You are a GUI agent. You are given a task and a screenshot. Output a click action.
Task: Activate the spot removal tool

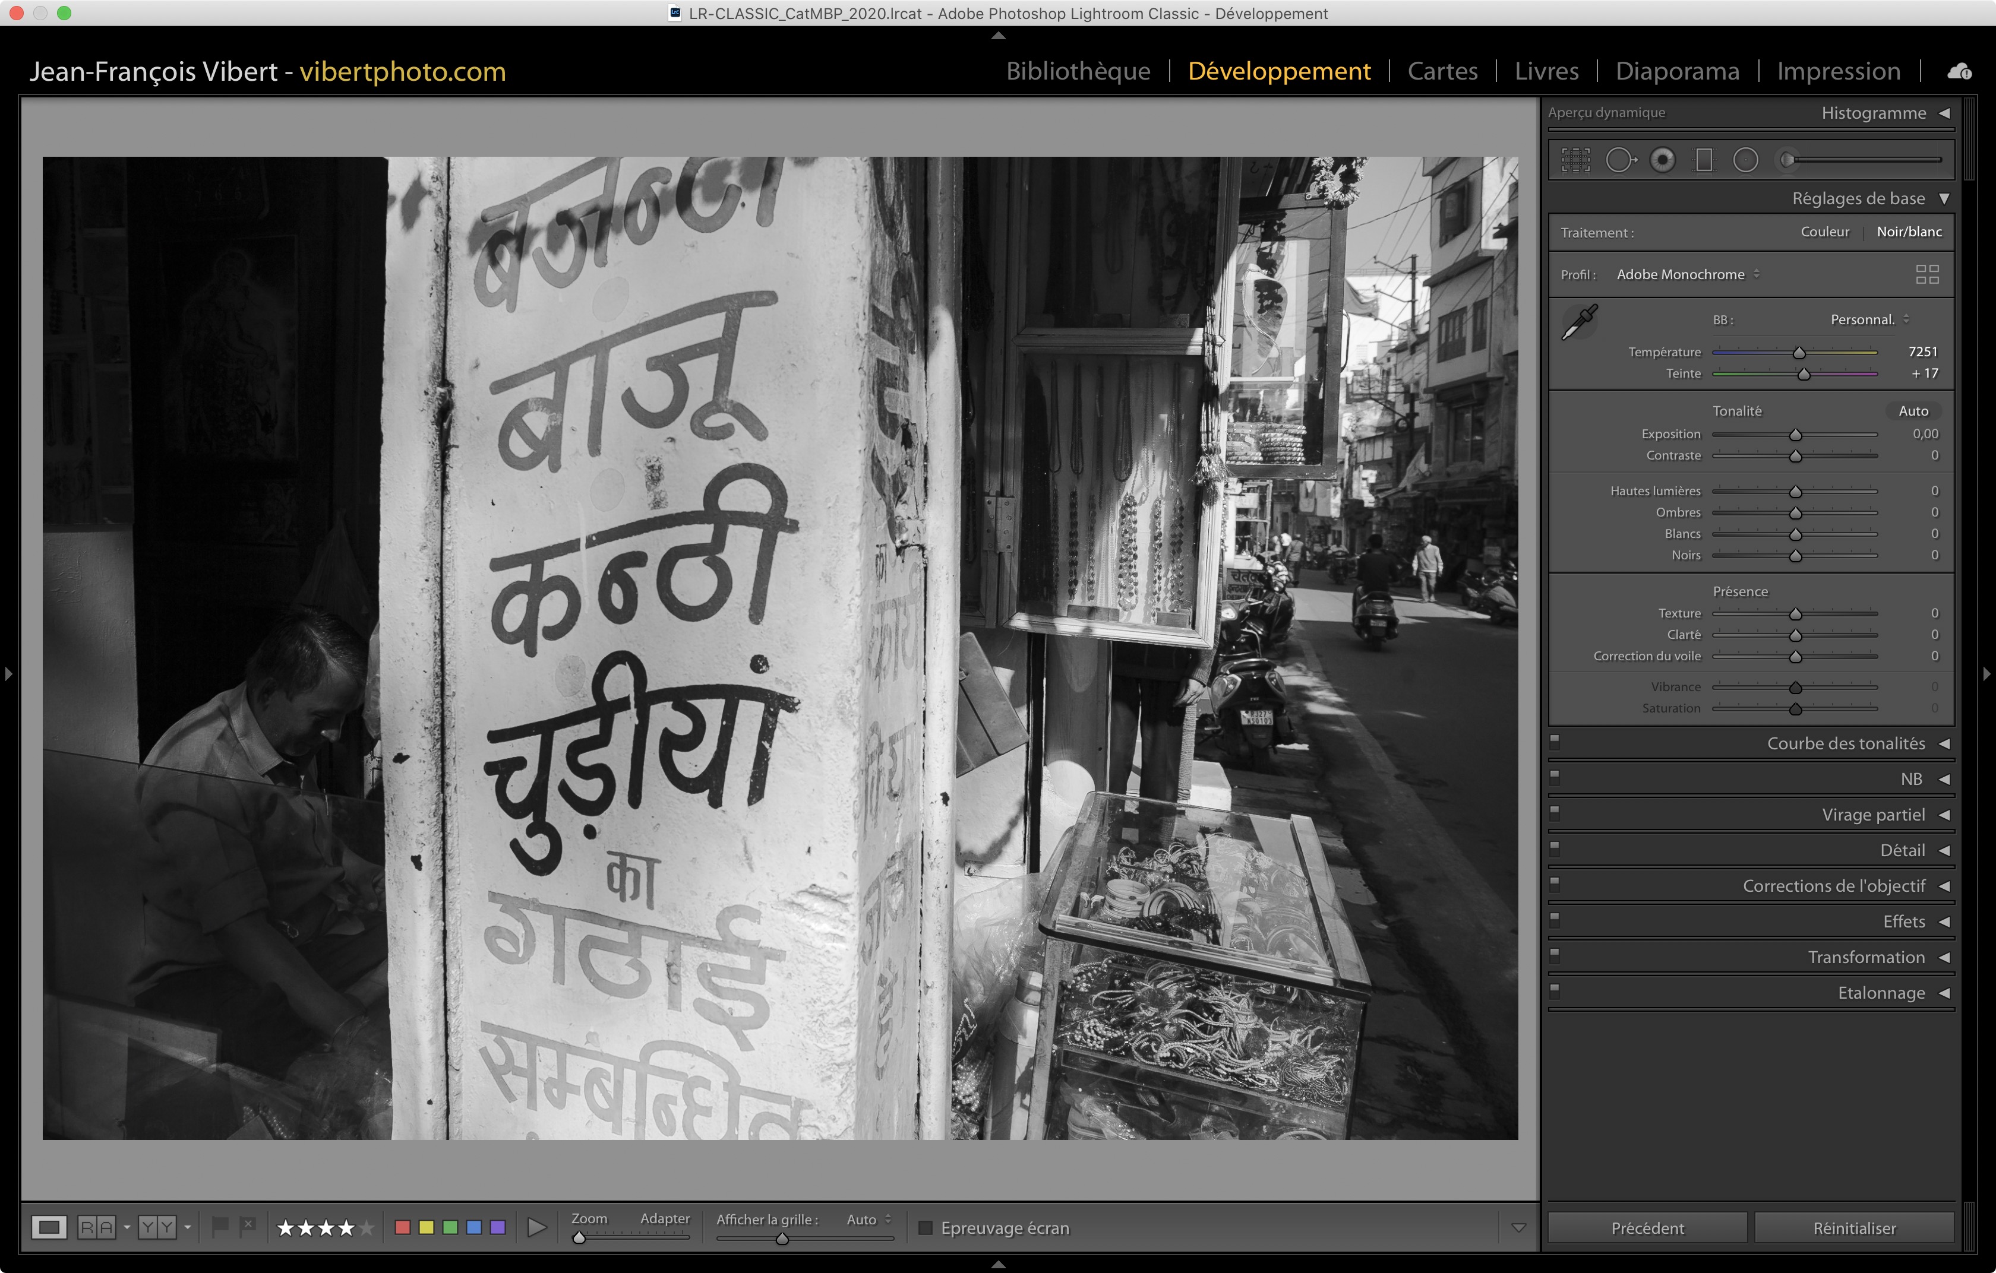[1620, 160]
